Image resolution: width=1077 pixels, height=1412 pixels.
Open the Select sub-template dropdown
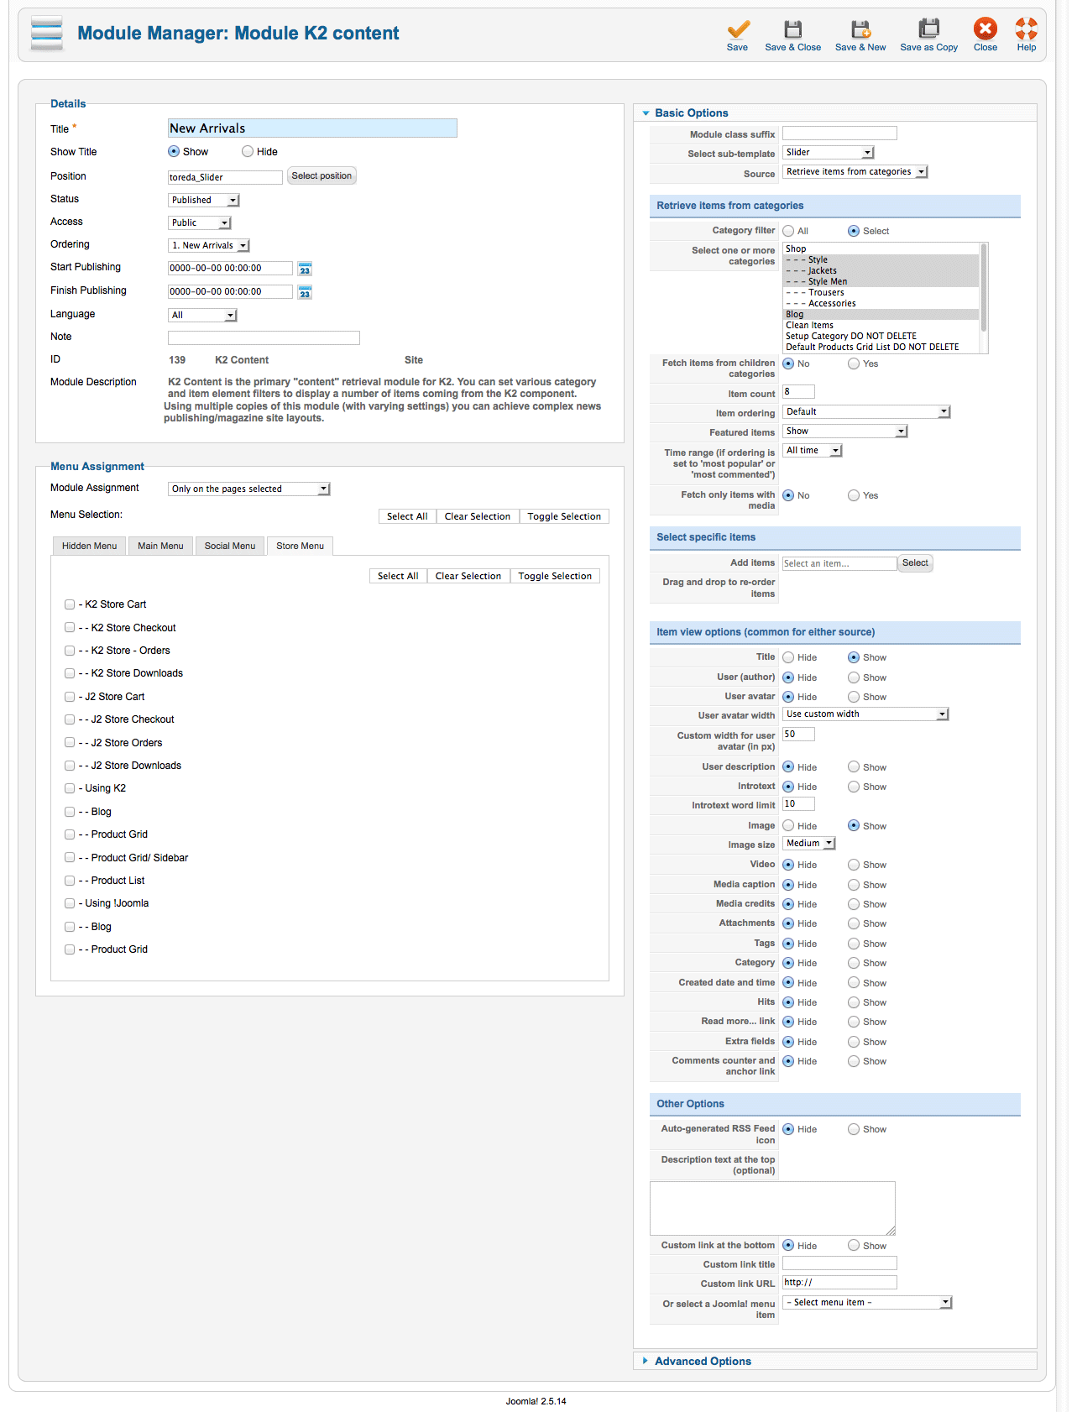pos(829,153)
